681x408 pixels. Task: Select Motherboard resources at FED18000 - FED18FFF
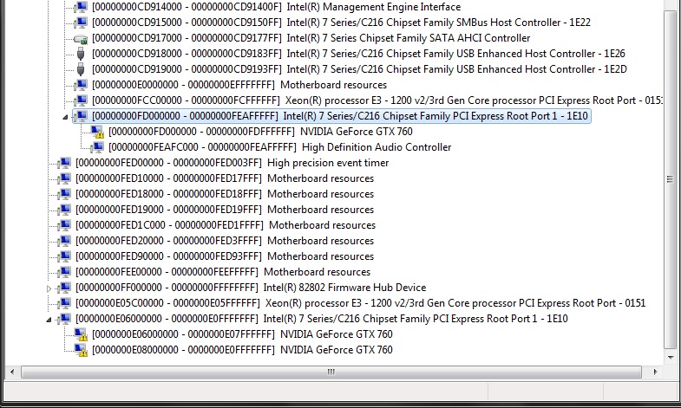pyautogui.click(x=225, y=194)
